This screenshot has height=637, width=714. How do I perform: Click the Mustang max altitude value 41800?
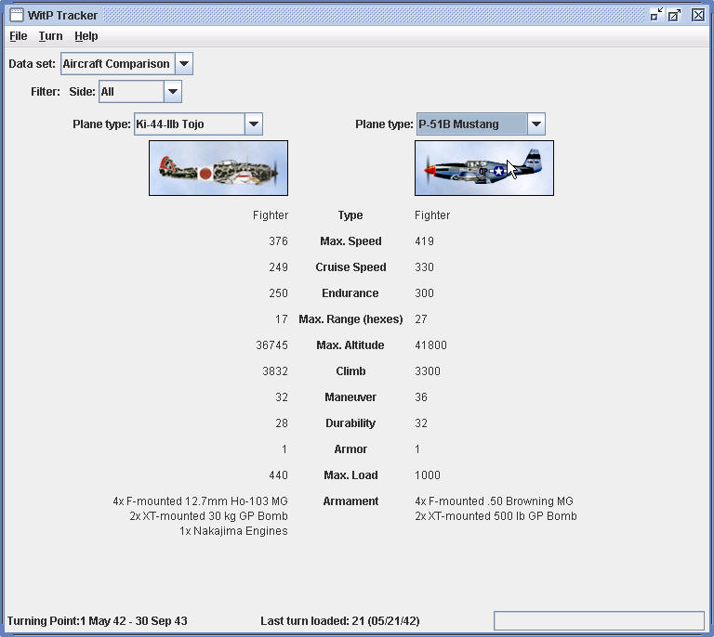tap(430, 345)
